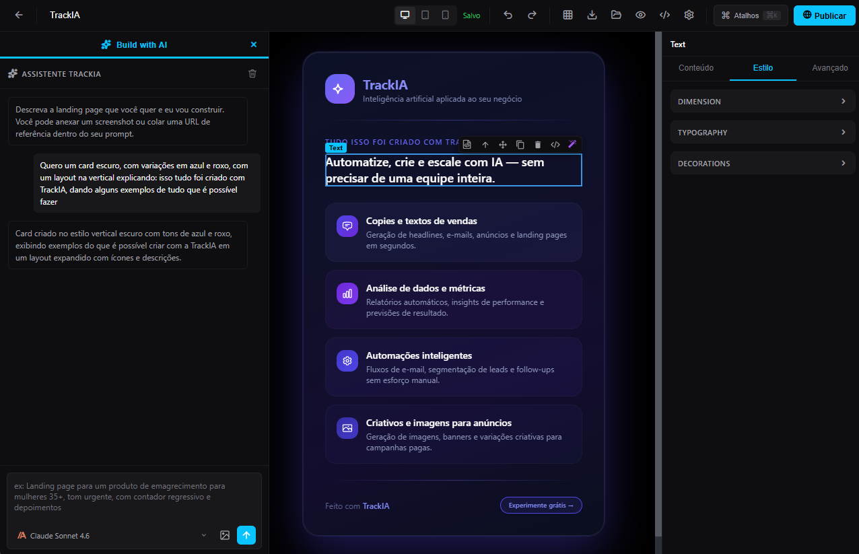The height and width of the screenshot is (554, 859).
Task: Click the move handle in floating toolbar
Action: point(502,145)
